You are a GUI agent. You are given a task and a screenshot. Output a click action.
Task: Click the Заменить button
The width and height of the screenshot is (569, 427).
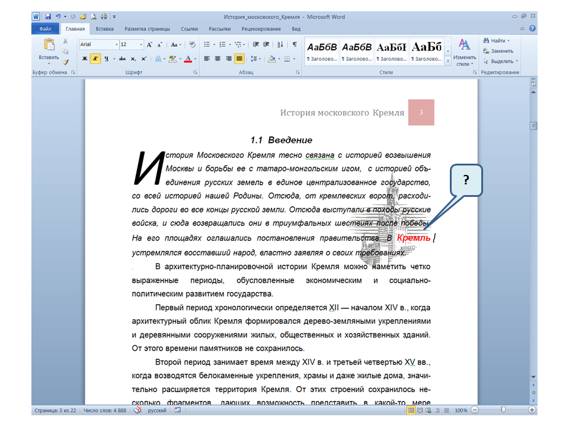coord(501,51)
